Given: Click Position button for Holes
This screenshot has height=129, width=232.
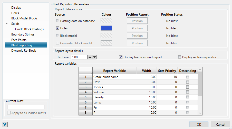Looking at the screenshot, I should [137, 28].
